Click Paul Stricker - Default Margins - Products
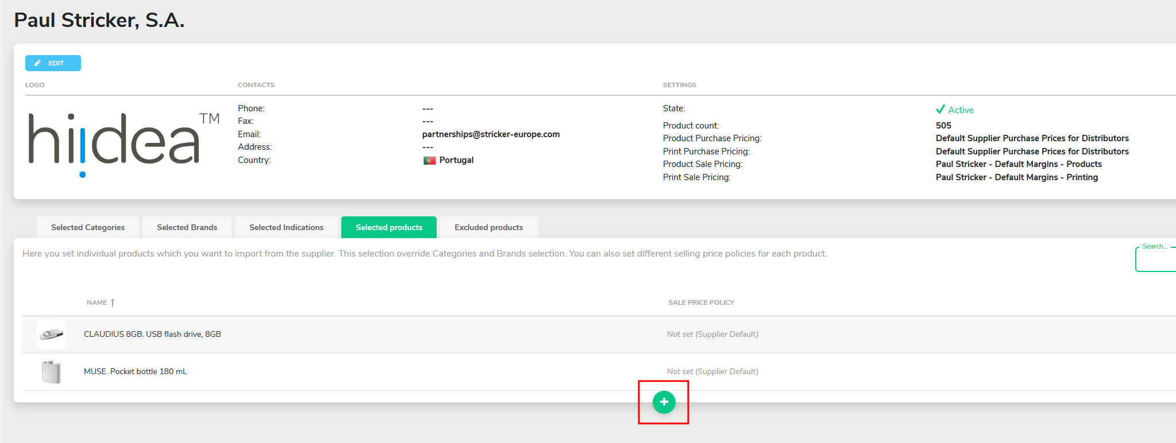The width and height of the screenshot is (1176, 443). tap(1019, 164)
